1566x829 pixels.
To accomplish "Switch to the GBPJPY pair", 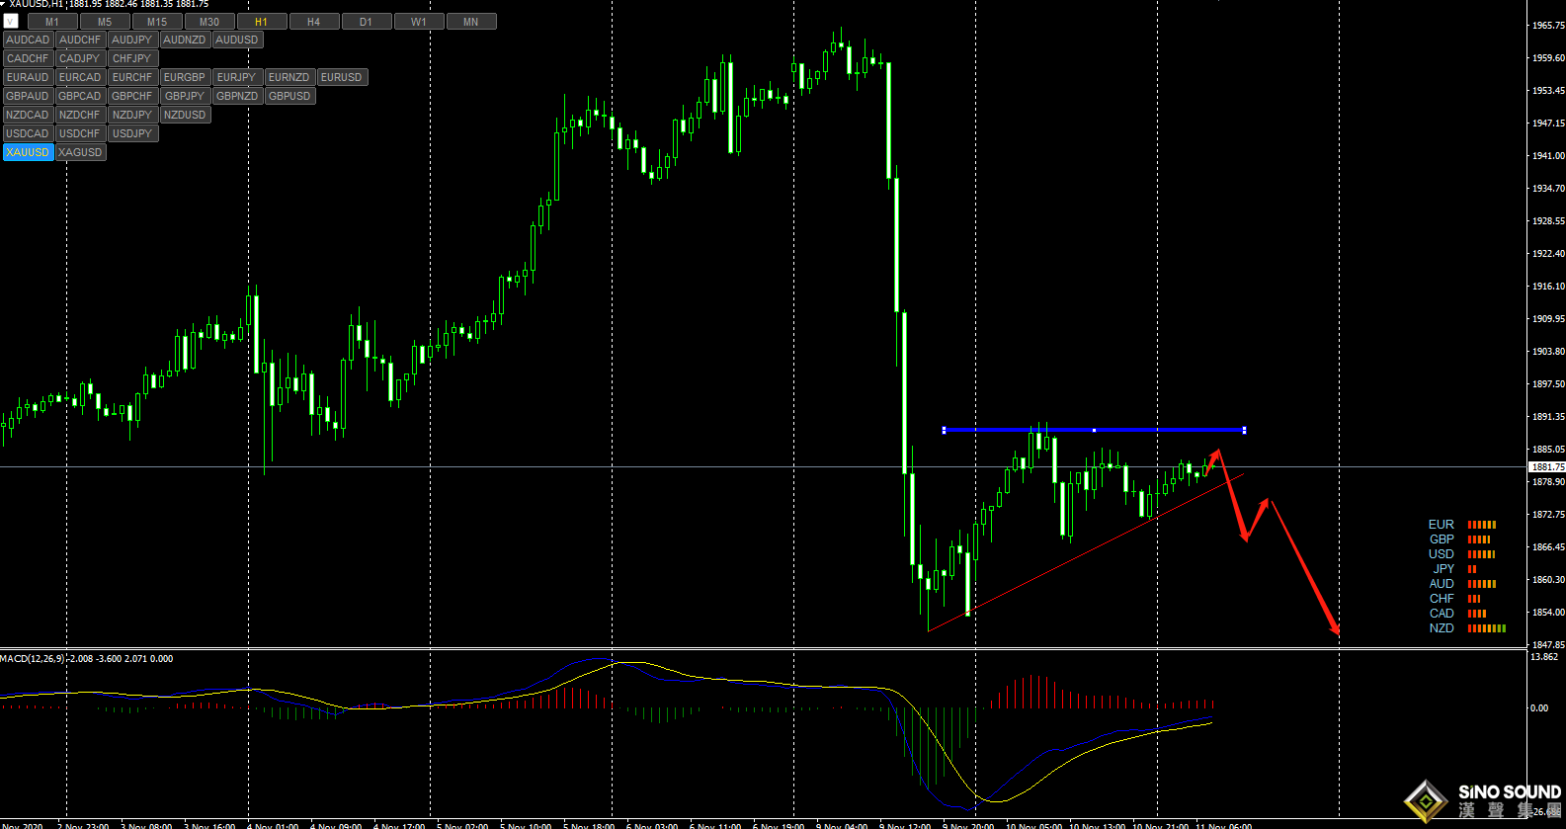I will coord(185,96).
